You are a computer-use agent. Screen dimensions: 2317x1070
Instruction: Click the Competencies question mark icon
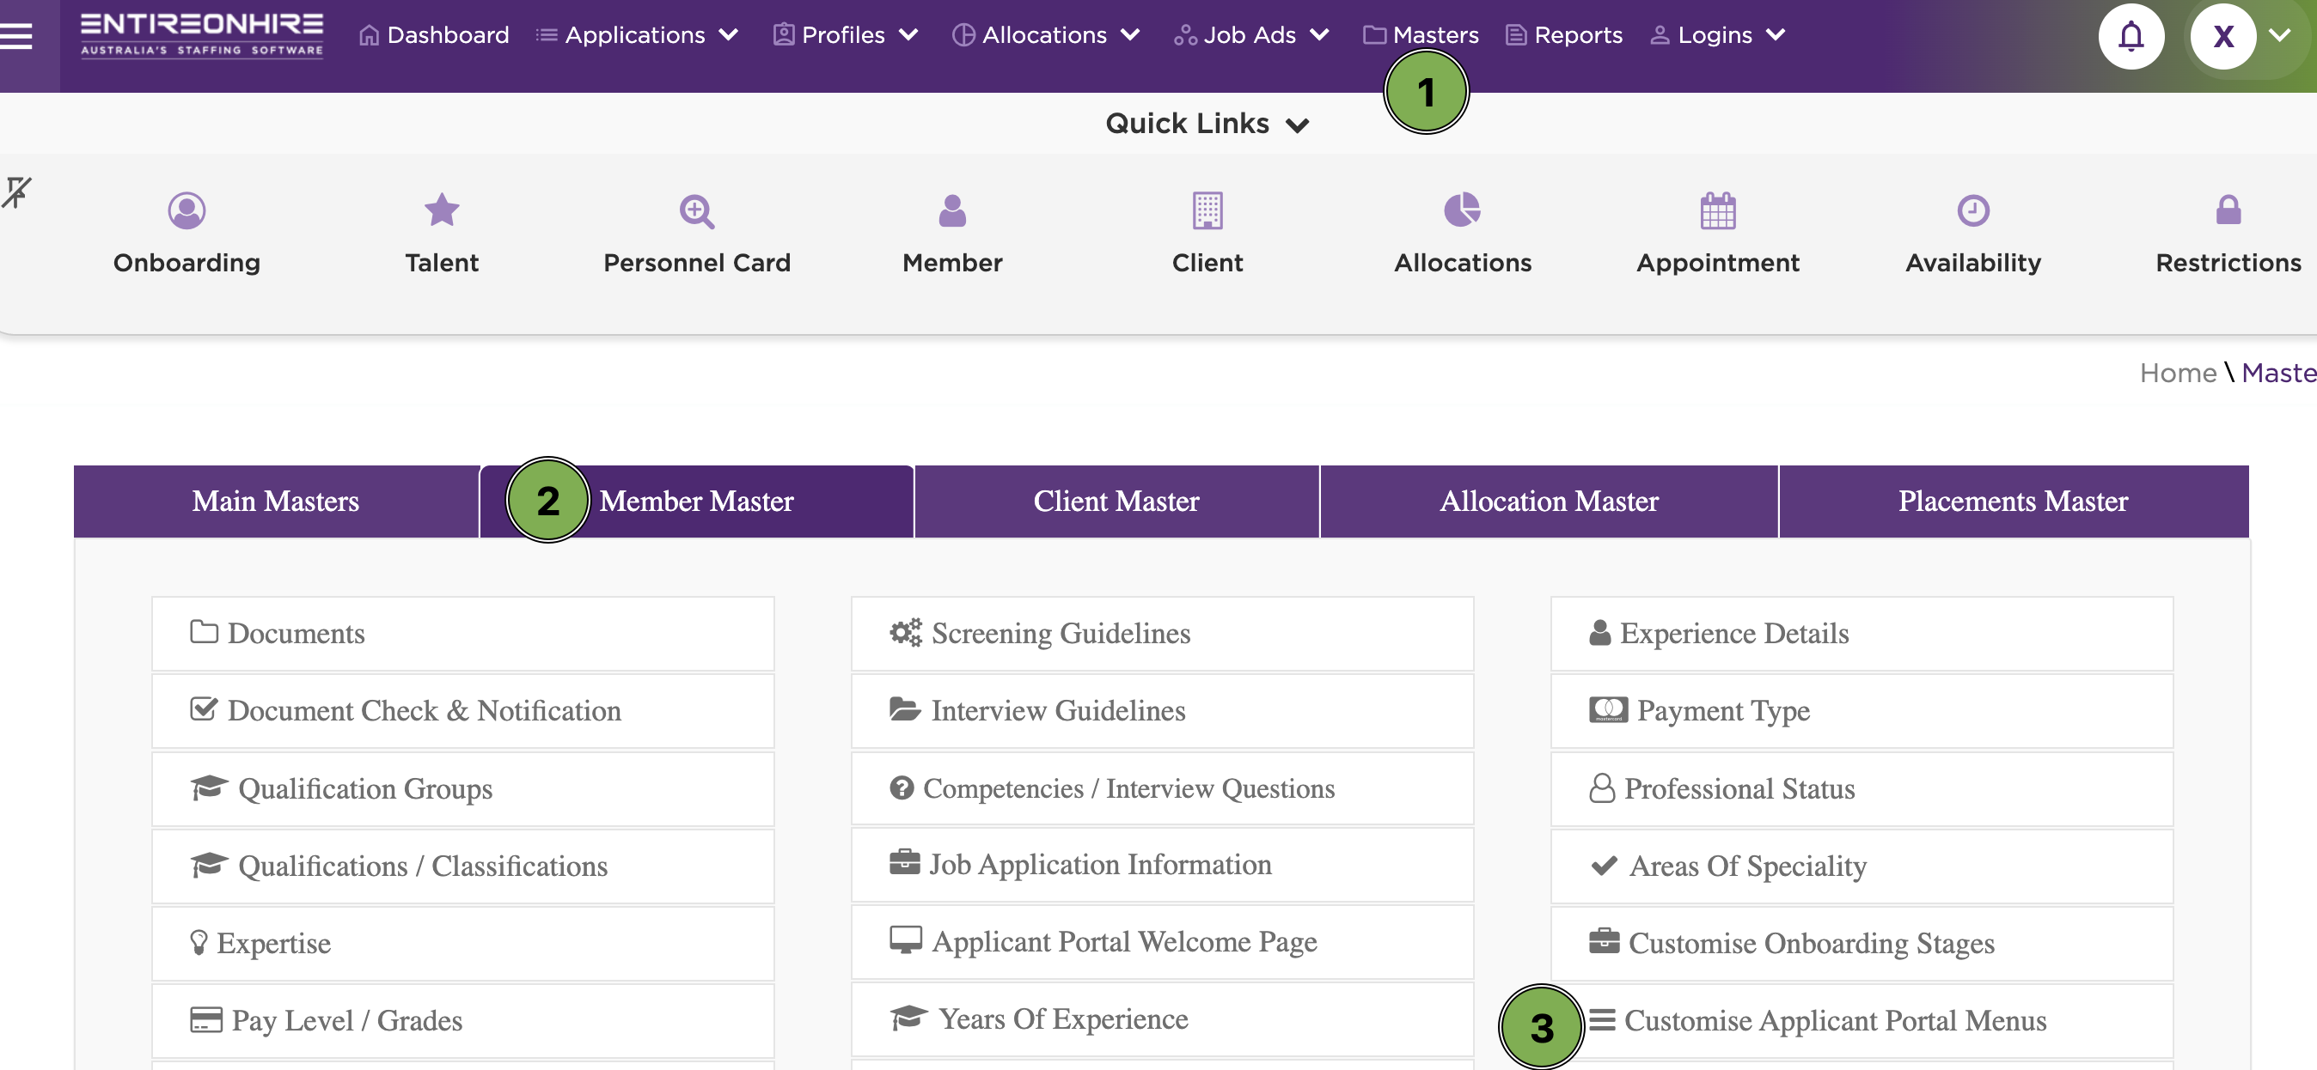pos(902,787)
